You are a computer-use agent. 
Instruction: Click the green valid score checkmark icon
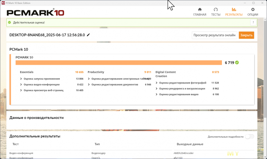click(x=237, y=62)
